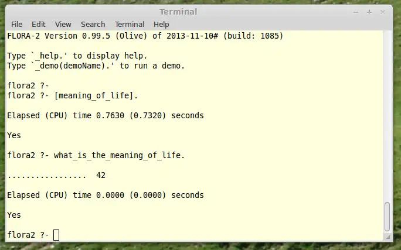Open the File menu
401x250 pixels.
[16, 24]
